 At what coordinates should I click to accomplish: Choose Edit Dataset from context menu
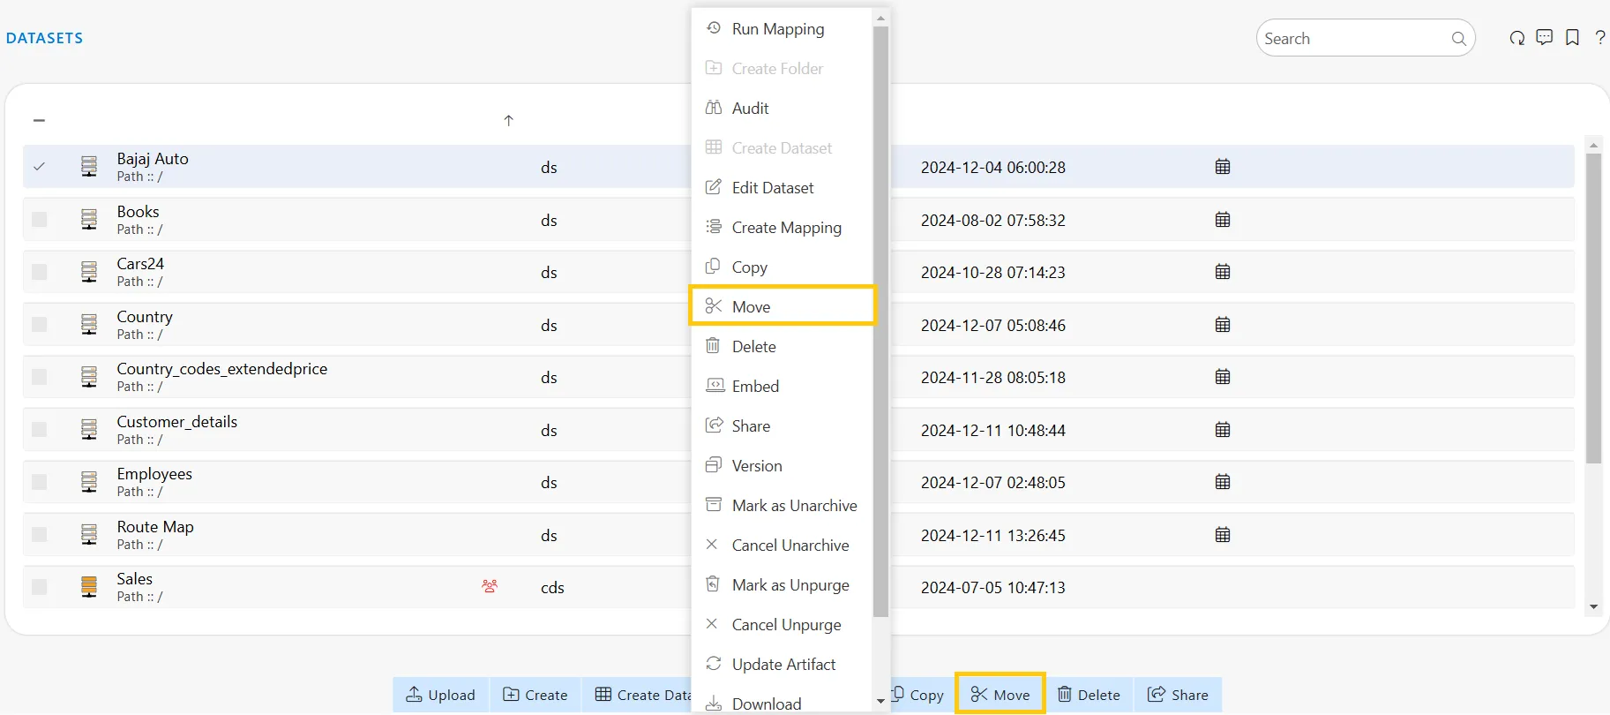point(782,187)
